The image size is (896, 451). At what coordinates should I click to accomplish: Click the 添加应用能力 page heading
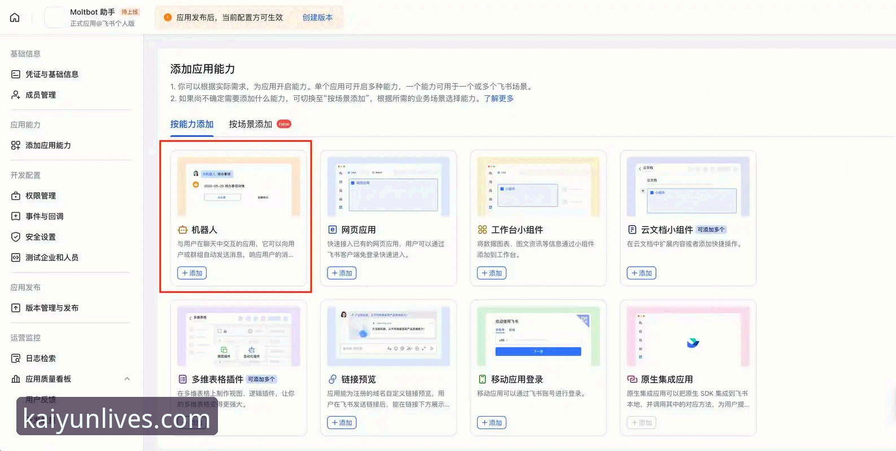203,69
